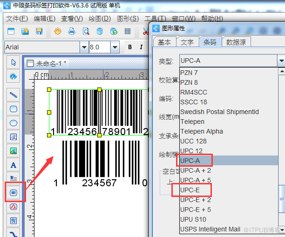Toggle italic text formatting

[141, 47]
